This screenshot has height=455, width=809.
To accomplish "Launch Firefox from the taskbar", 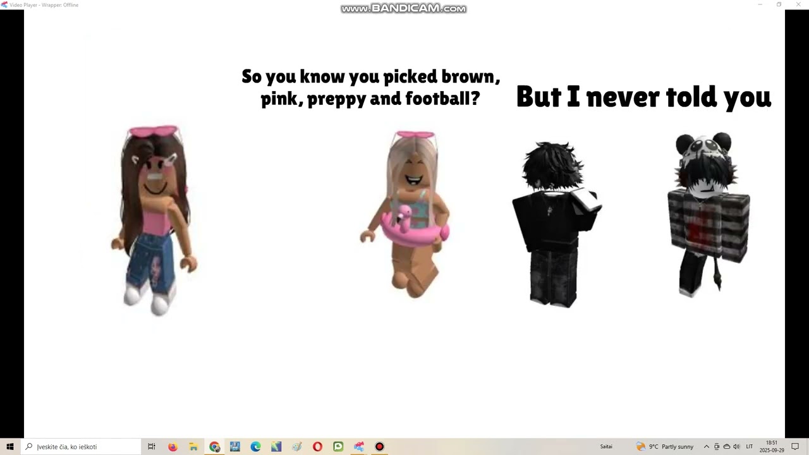I will 173,447.
